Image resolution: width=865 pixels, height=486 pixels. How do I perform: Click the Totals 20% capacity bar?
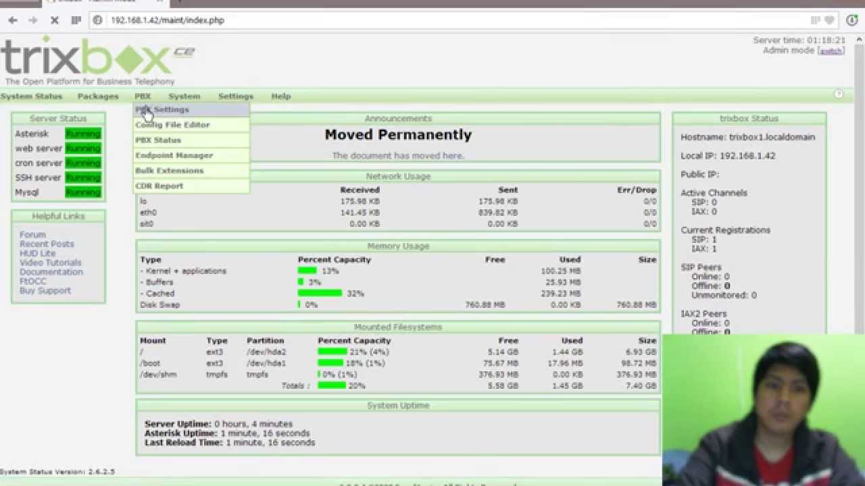[332, 385]
